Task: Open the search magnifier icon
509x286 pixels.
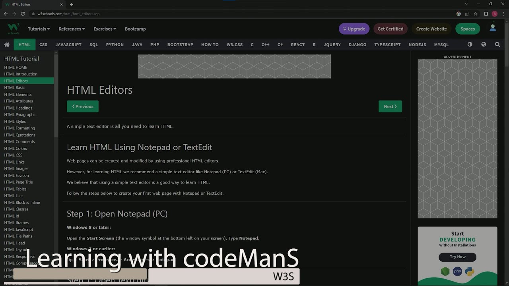Action: point(497,44)
